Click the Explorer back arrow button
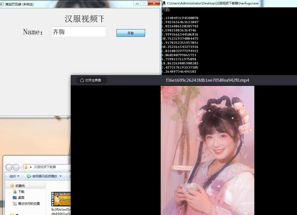 [9, 167]
